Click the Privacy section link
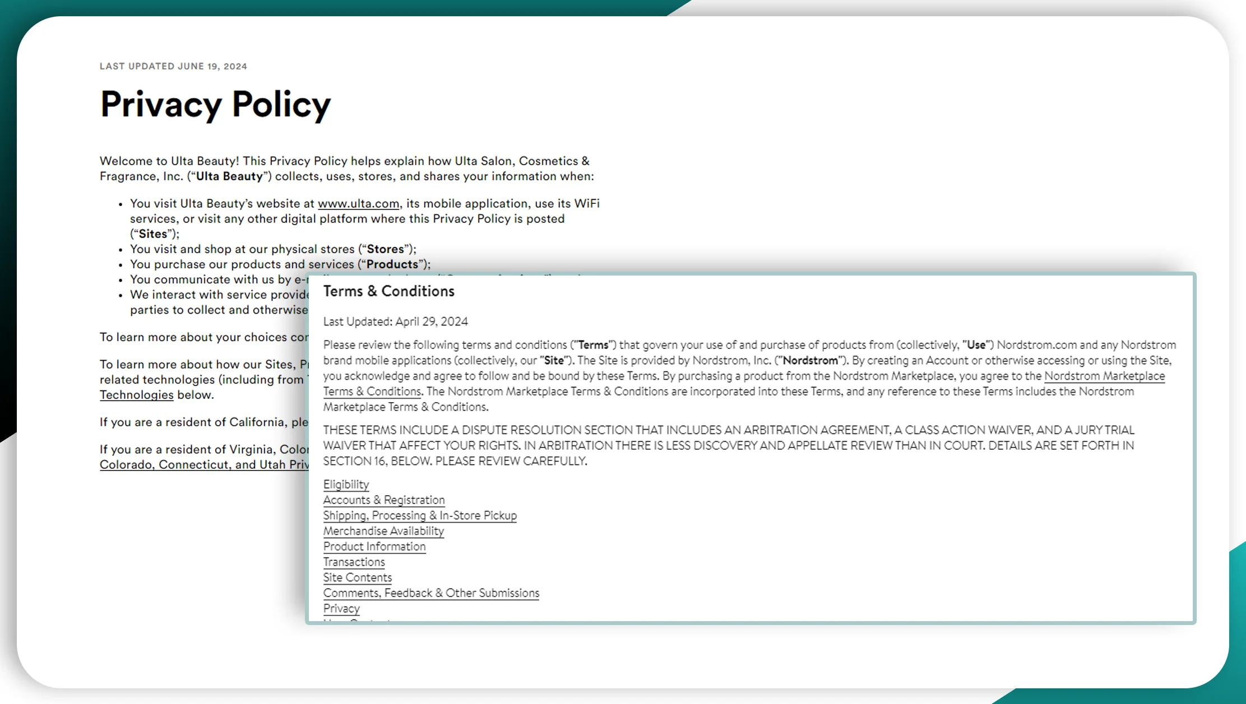1246x704 pixels. (341, 609)
